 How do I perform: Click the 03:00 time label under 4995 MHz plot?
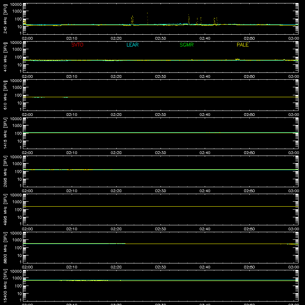[294, 229]
